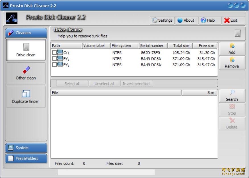This screenshot has width=249, height=178.
Task: Start Search for junk files
Action: click(232, 96)
